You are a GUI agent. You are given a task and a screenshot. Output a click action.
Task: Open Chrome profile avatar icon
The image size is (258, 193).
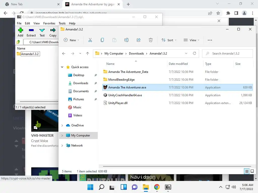244,13
